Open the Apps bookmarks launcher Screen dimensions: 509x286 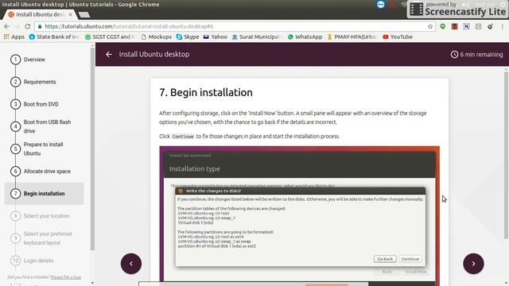coord(14,37)
